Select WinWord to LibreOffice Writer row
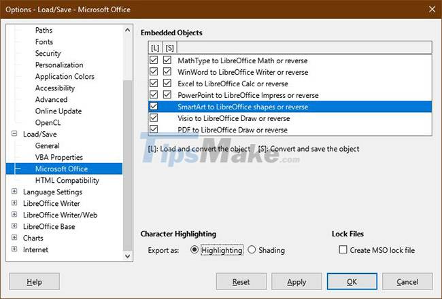 point(290,72)
